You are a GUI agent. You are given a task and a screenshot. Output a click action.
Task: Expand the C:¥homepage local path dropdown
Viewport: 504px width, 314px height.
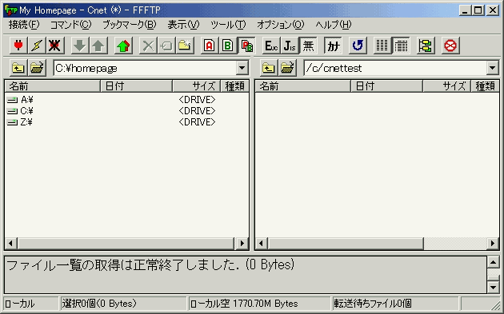click(x=242, y=68)
